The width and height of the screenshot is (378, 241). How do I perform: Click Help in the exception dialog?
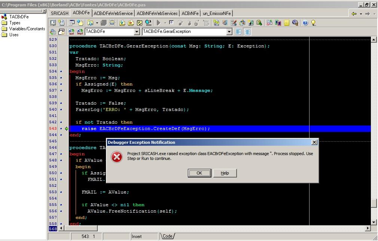pos(225,173)
